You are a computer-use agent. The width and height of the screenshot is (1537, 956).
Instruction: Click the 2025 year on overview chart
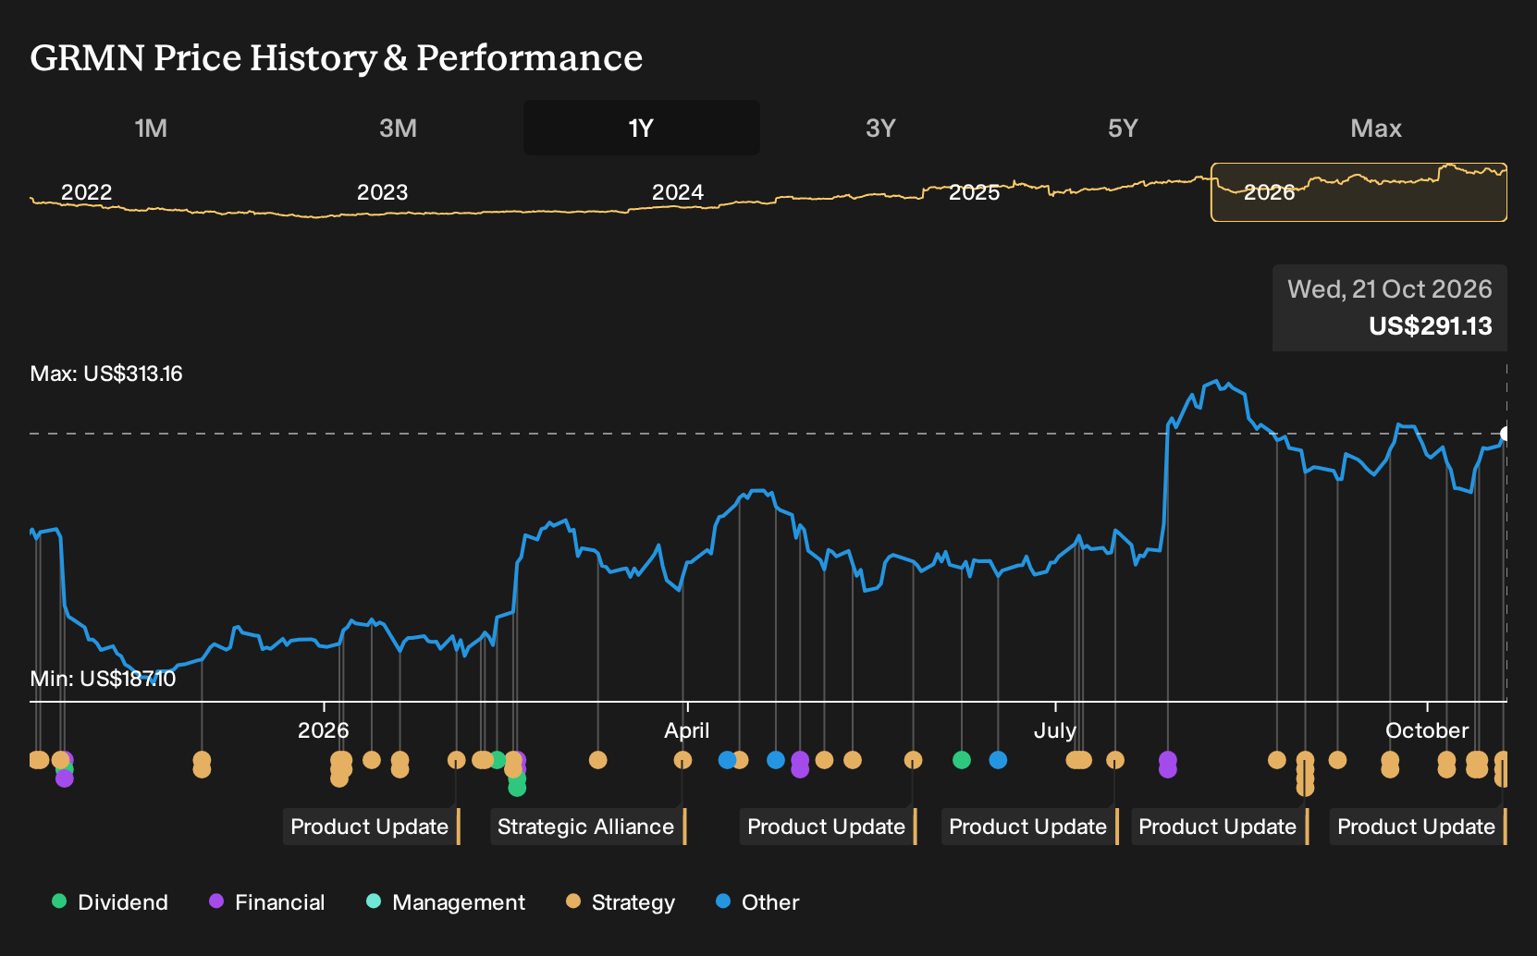[x=974, y=192]
